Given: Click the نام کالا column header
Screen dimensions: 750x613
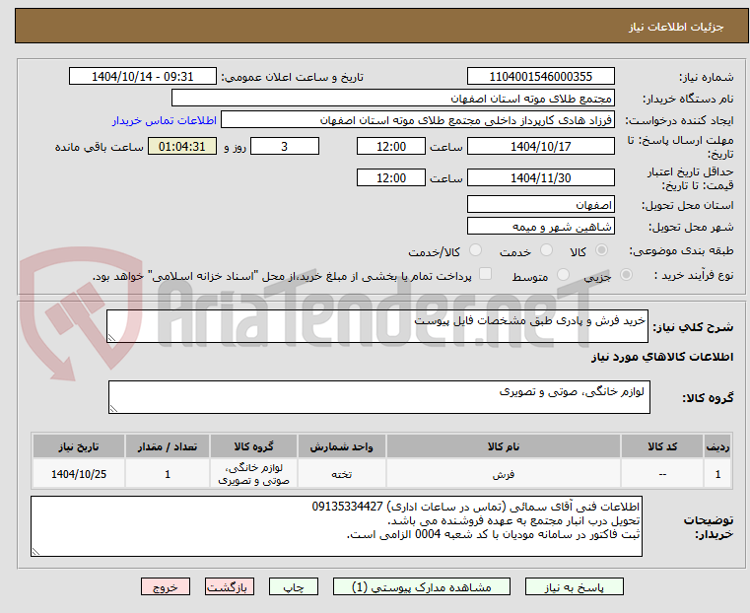Looking at the screenshot, I should [504, 446].
